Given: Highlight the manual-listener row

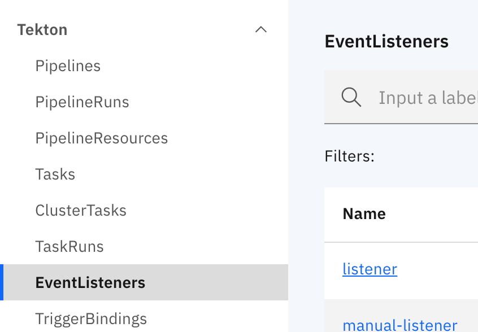Looking at the screenshot, I should (399, 324).
